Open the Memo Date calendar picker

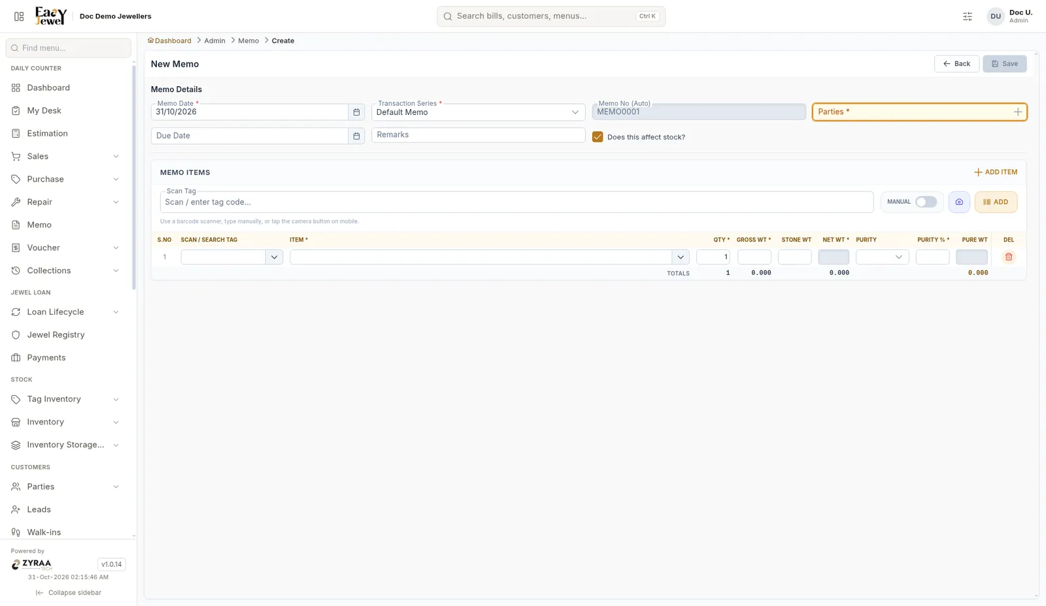356,112
